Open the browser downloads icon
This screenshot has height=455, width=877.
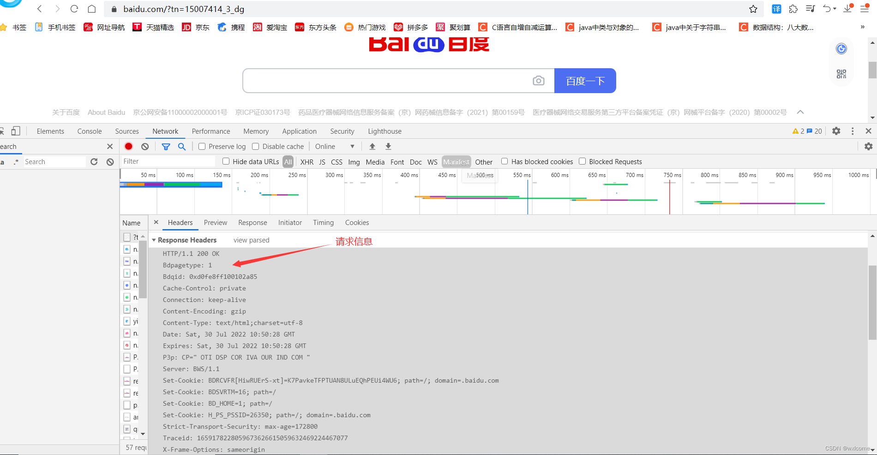pyautogui.click(x=848, y=8)
